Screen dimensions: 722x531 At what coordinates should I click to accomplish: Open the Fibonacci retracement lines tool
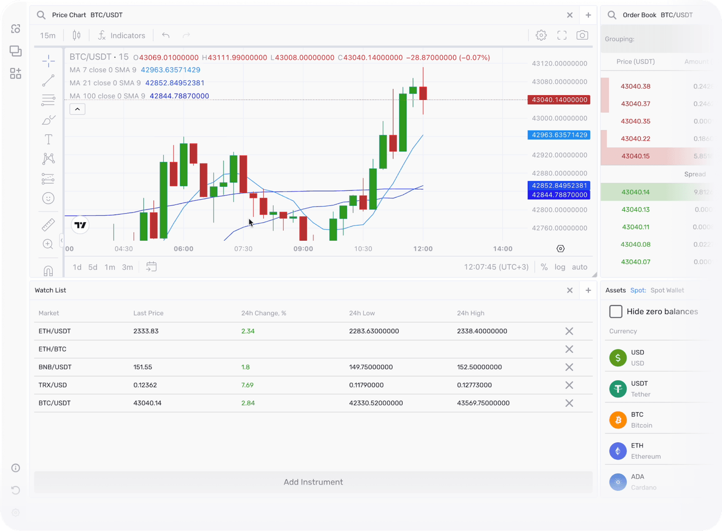(48, 100)
